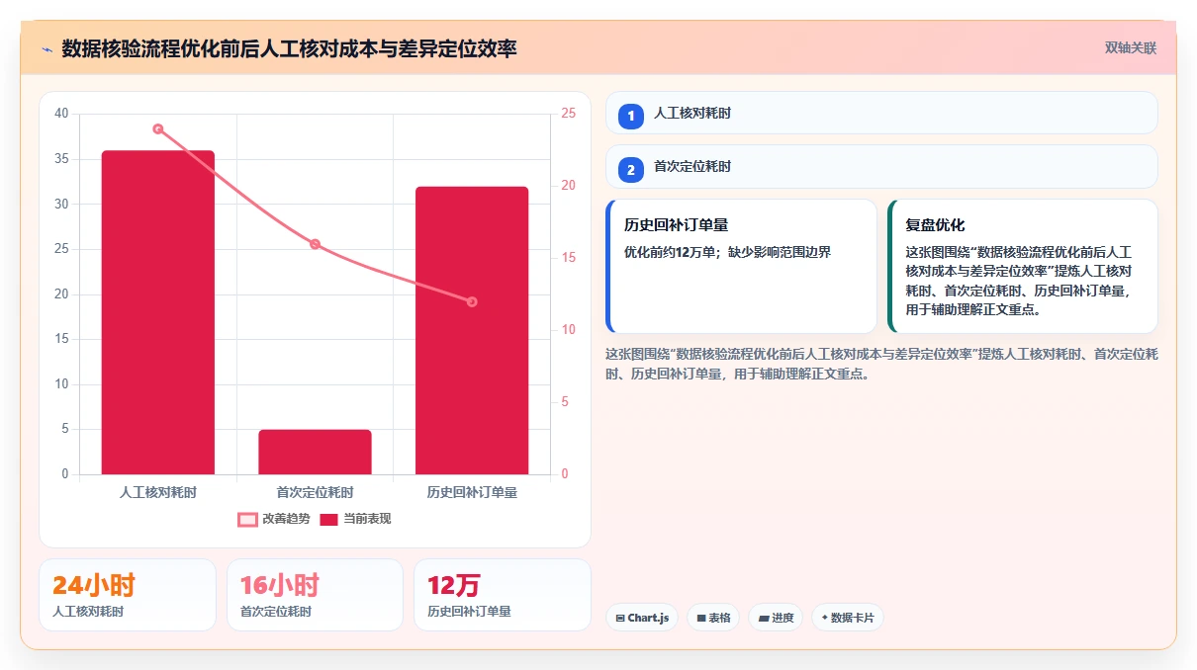Toggle the 当前表现 legend item
Image resolution: width=1197 pixels, height=670 pixels.
coord(355,519)
